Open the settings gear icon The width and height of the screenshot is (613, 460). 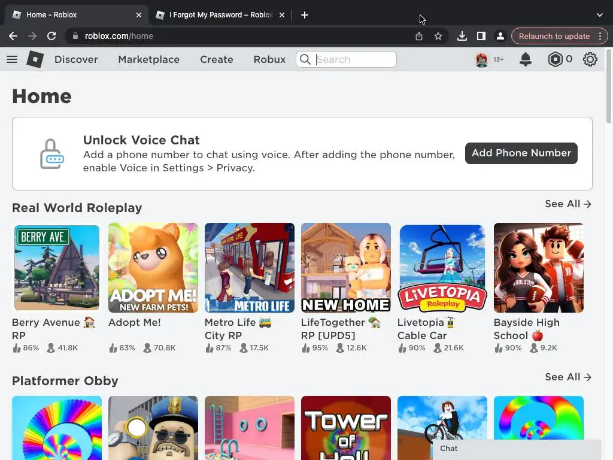pyautogui.click(x=590, y=59)
